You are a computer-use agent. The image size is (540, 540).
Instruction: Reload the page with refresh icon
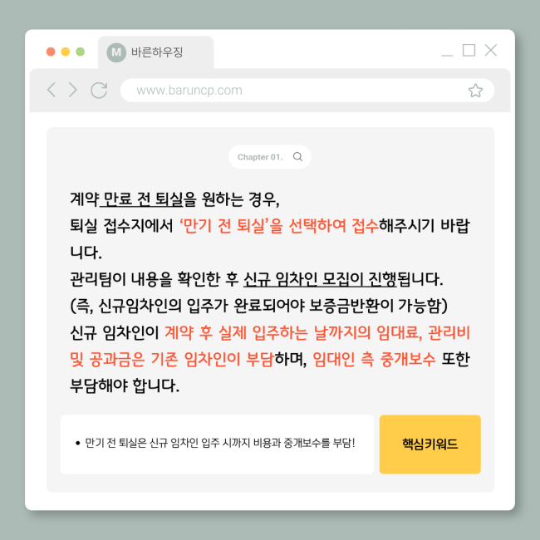click(x=99, y=91)
